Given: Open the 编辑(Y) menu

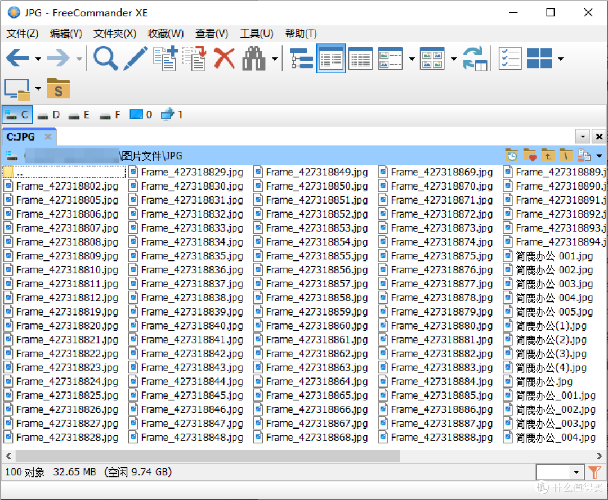Looking at the screenshot, I should 66,34.
